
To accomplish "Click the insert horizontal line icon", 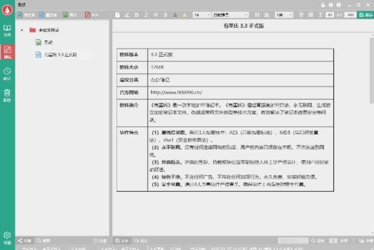I will [x=301, y=15].
